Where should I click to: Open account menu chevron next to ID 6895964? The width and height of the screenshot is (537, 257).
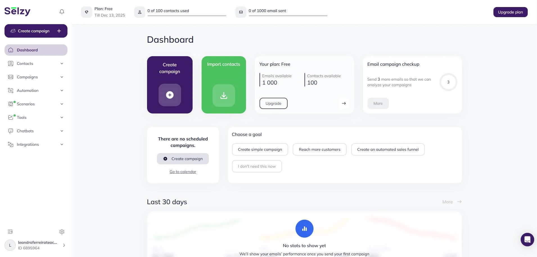click(x=64, y=245)
